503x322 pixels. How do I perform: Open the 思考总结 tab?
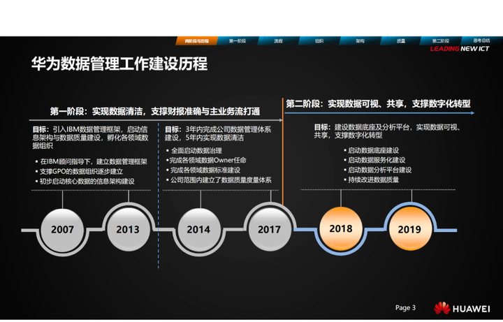point(481,41)
